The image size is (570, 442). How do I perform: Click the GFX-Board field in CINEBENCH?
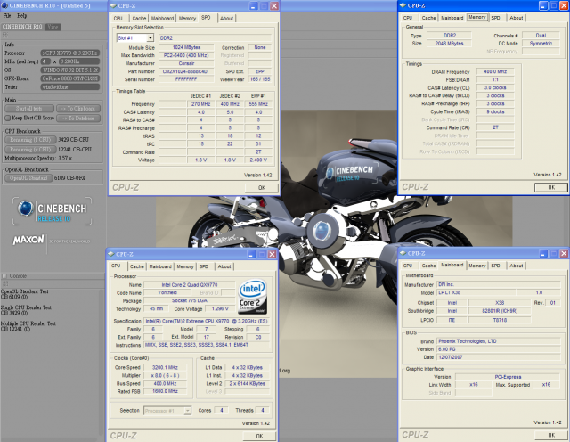click(69, 78)
